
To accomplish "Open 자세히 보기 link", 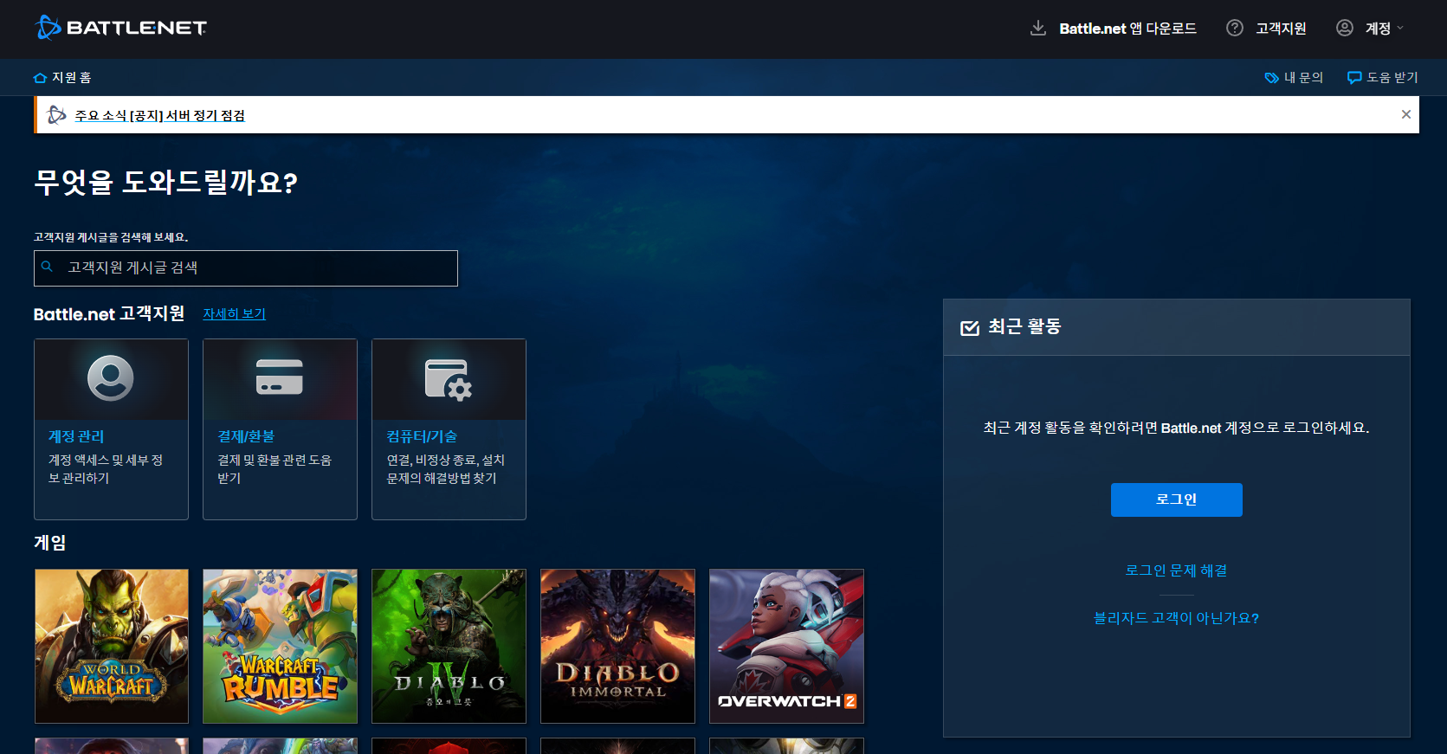I will click(x=235, y=313).
